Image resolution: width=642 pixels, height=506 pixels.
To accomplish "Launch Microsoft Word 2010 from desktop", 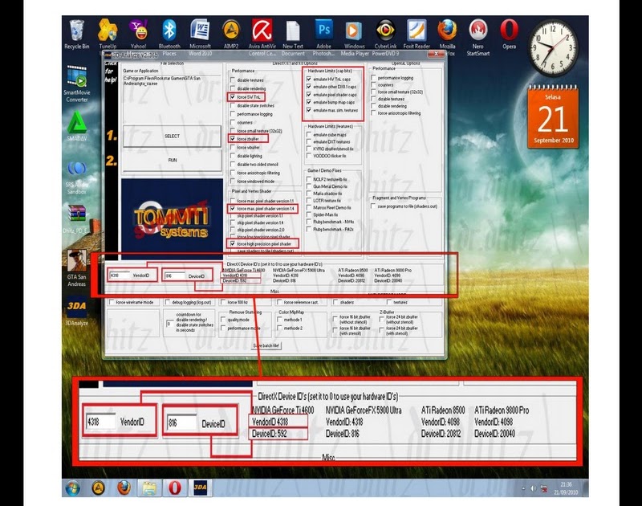I will pos(200,37).
